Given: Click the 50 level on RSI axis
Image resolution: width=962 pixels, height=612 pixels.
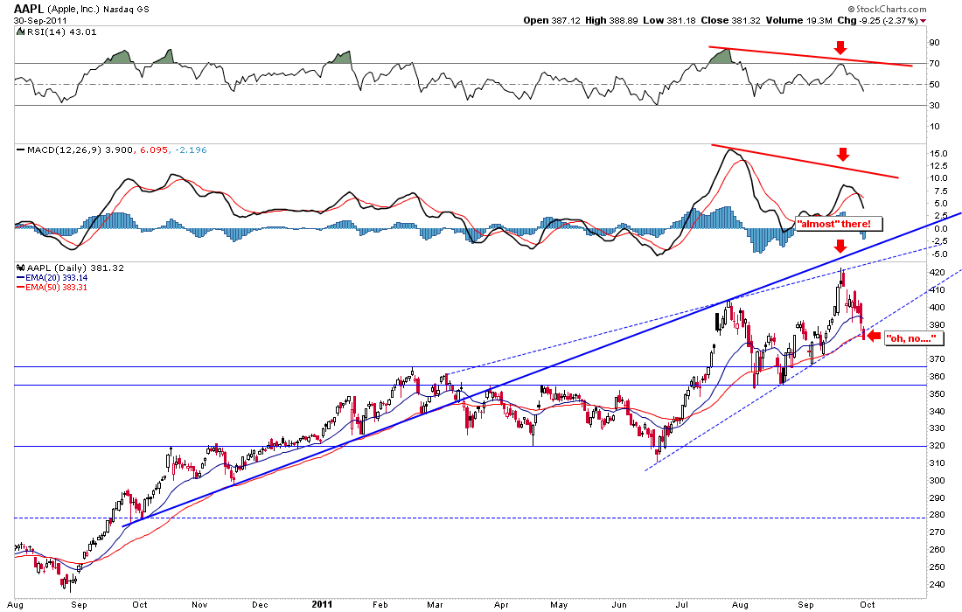Looking at the screenshot, I should 934,85.
